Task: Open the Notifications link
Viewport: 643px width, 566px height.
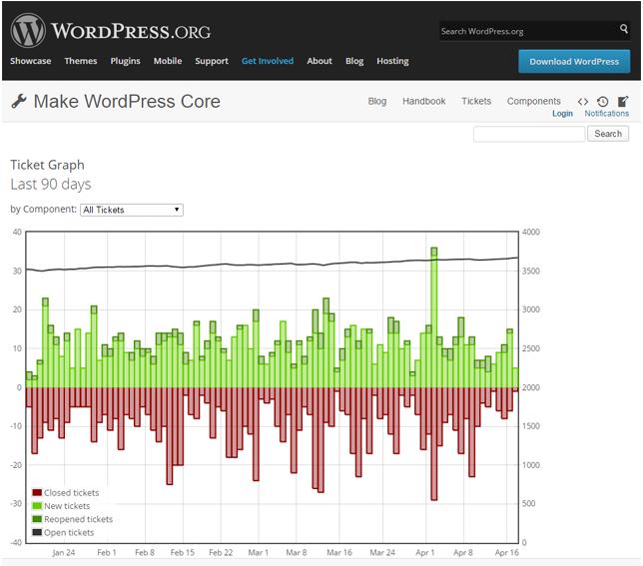Action: 607,114
